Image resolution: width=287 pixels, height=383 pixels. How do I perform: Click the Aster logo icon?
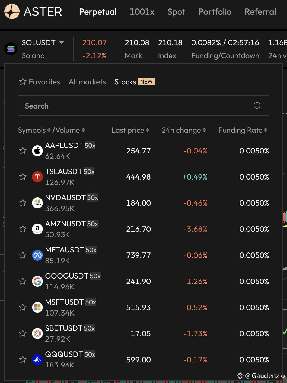coord(12,11)
